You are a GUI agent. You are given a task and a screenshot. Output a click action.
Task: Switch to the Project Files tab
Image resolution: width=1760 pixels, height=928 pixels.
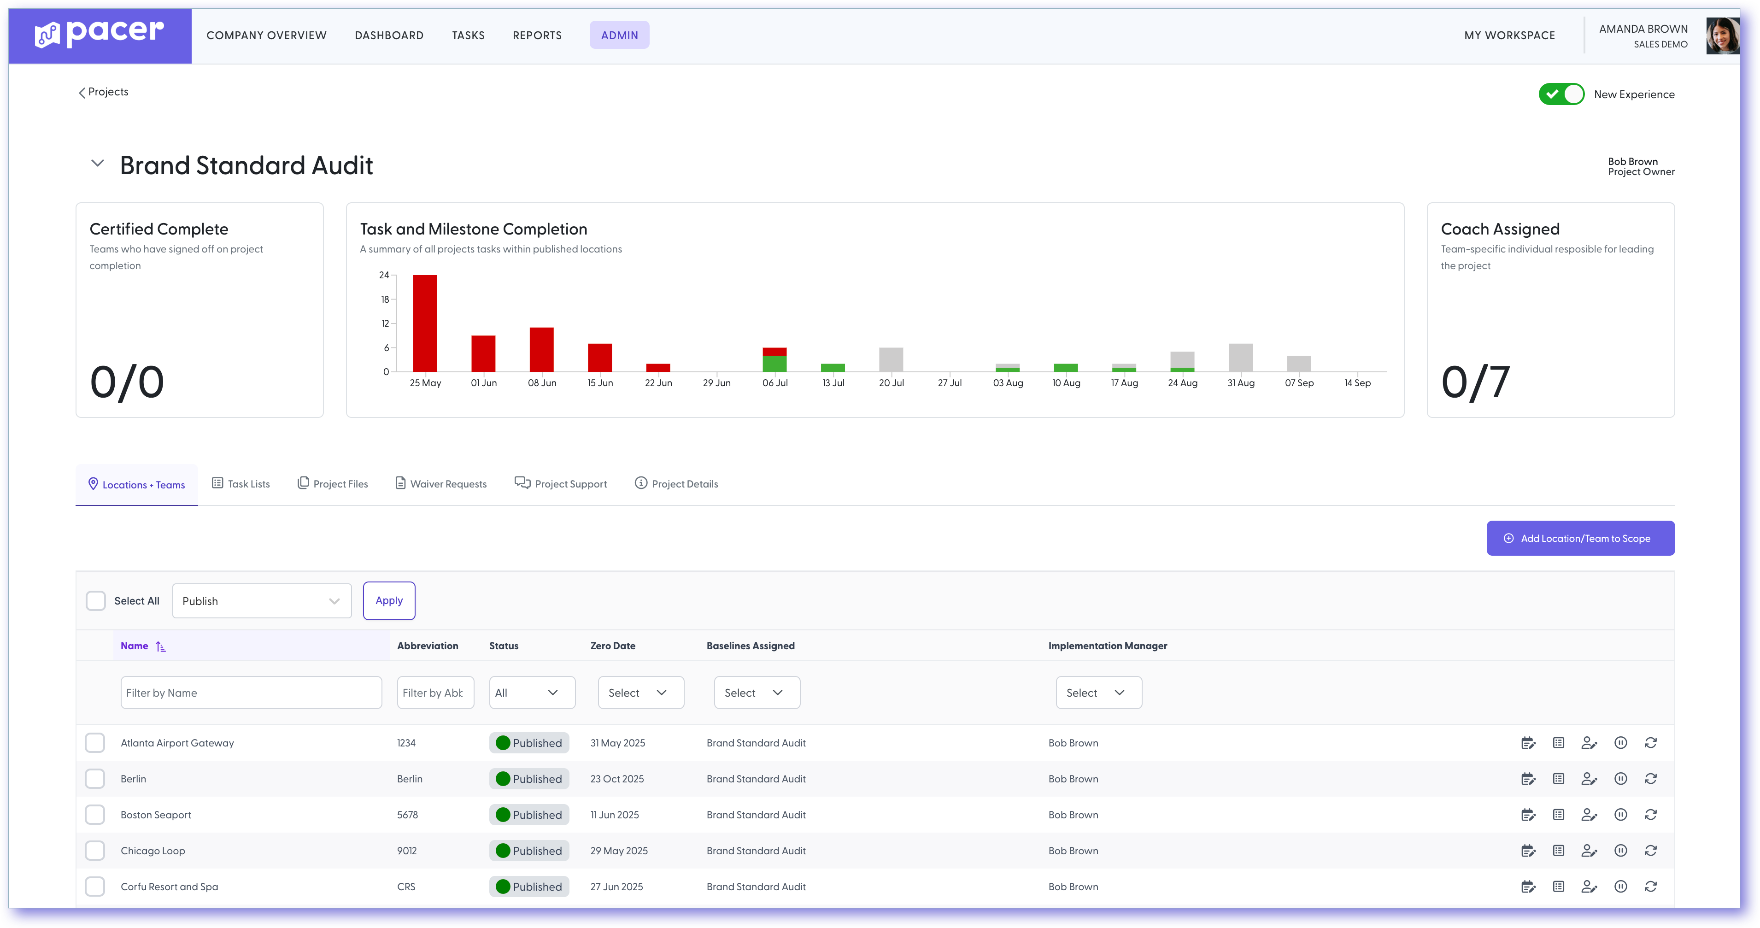click(x=333, y=484)
